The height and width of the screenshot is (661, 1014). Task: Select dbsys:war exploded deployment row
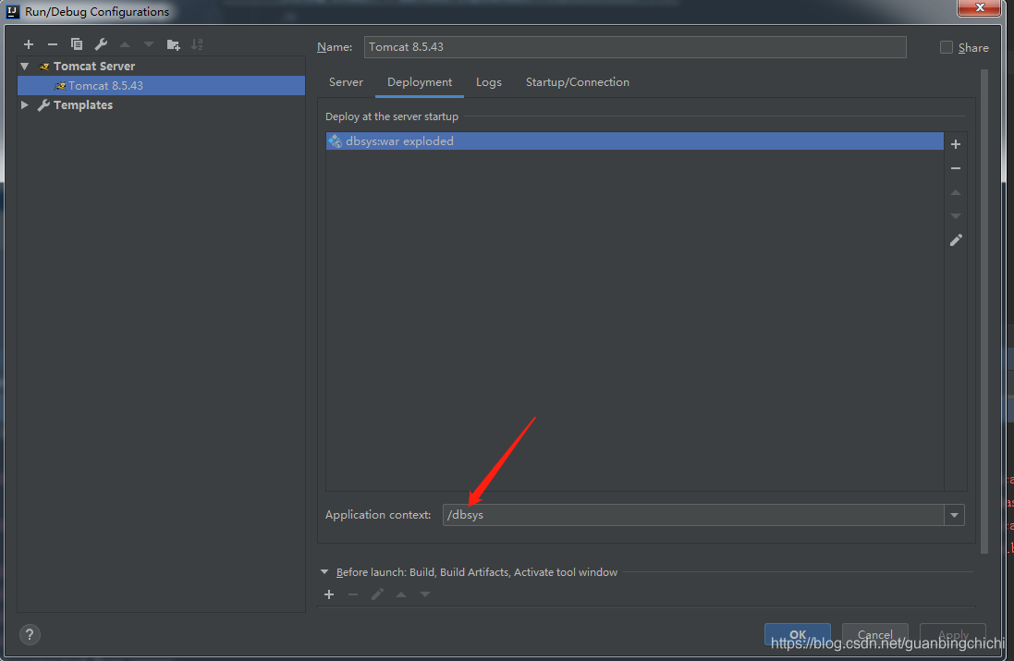[x=634, y=141]
